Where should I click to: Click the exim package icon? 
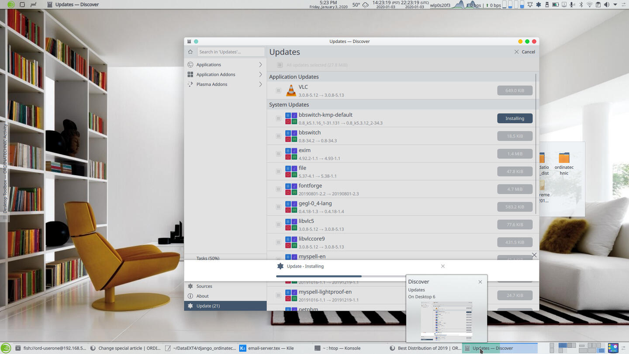[x=291, y=154]
